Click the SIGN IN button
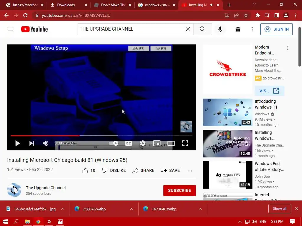The height and width of the screenshot is (226, 302). click(276, 29)
